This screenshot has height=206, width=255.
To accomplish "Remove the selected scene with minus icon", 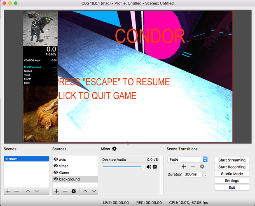I will [x=16, y=191].
